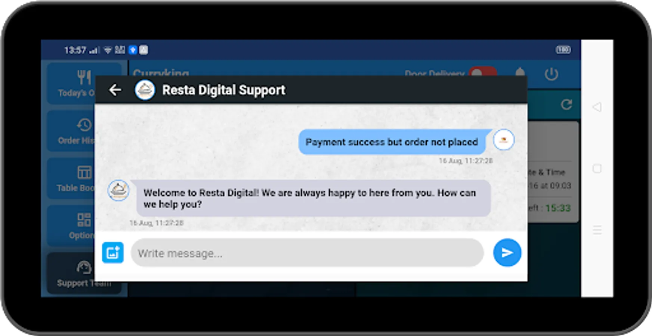Open Options in sidebar
652x336 pixels.
tap(71, 226)
